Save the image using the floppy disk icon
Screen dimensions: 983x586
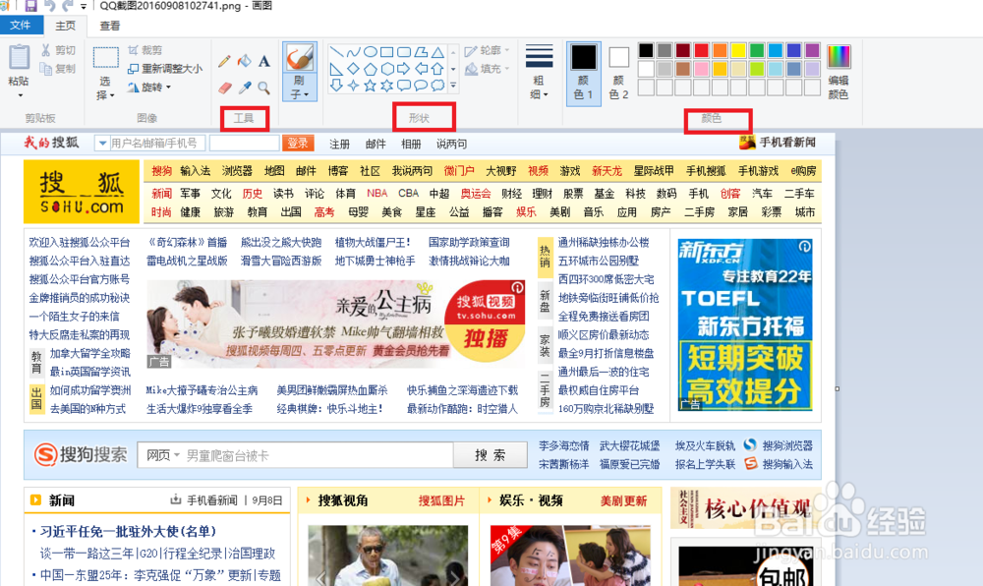click(x=30, y=6)
